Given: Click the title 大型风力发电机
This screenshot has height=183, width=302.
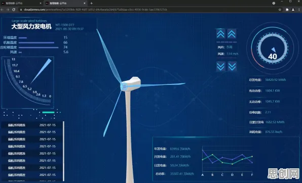Looking at the screenshot, I should point(31,26).
